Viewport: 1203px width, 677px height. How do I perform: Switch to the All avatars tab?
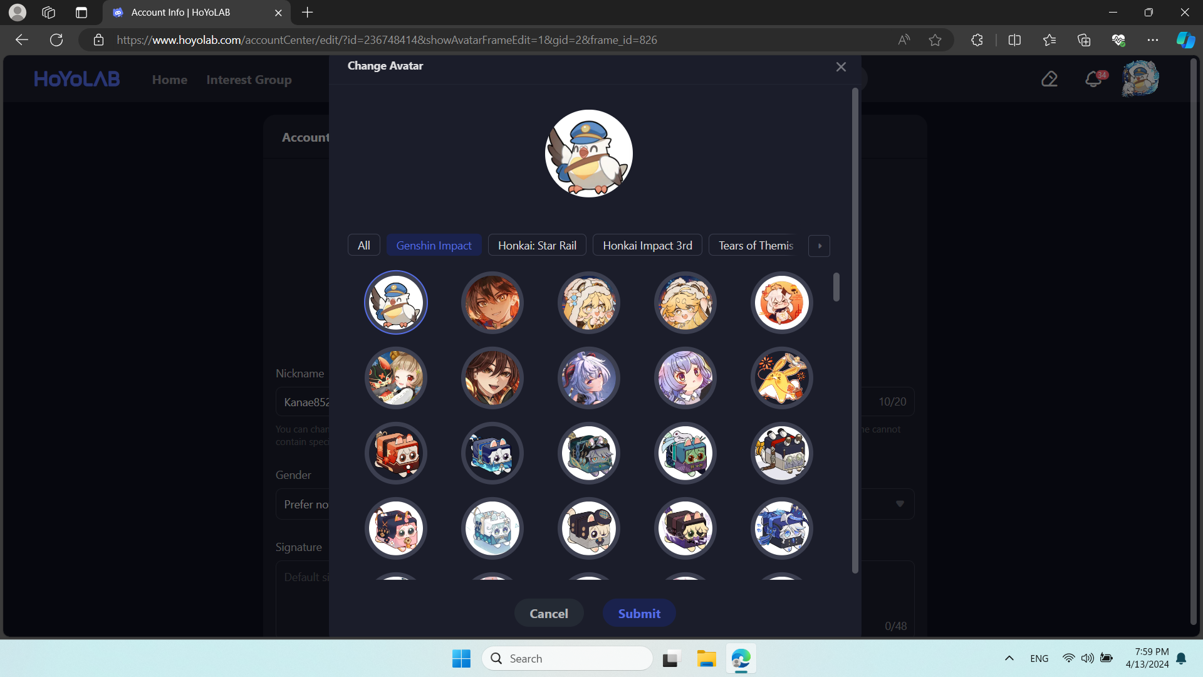363,245
